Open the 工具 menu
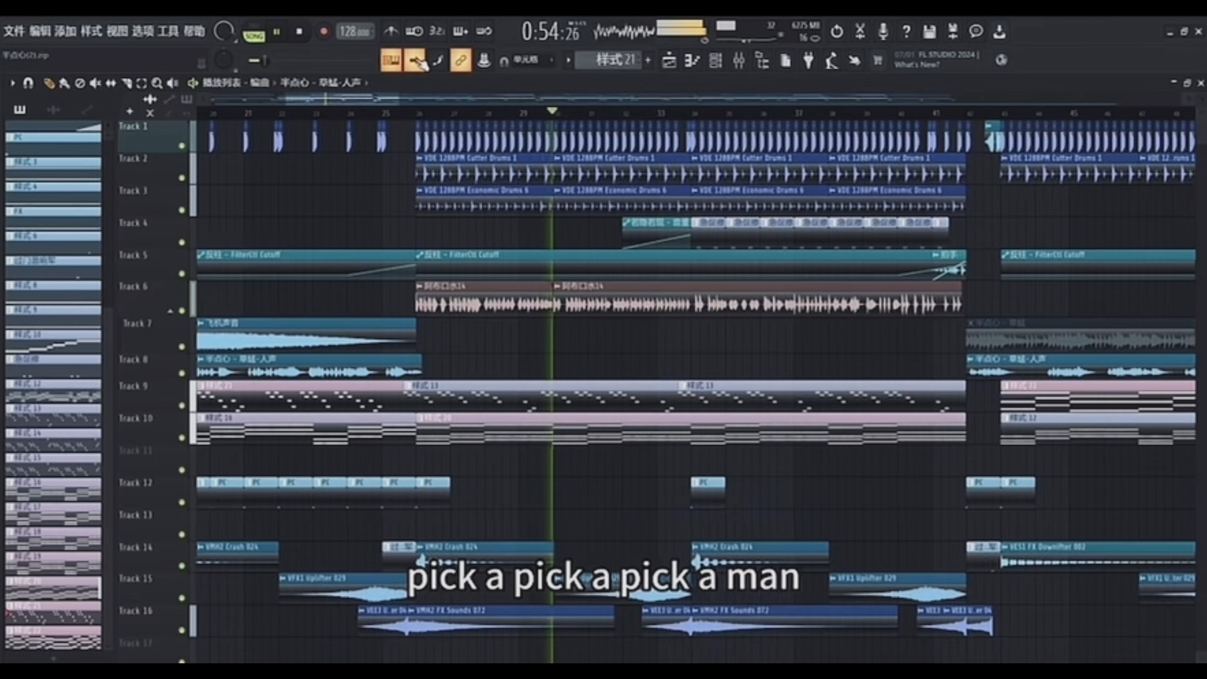 click(168, 31)
